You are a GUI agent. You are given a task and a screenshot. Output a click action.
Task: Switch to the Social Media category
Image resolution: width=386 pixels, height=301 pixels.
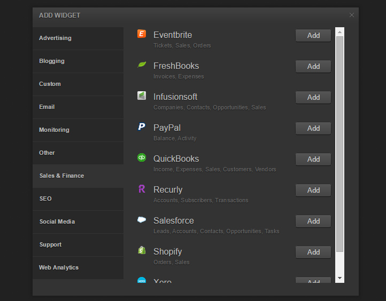pyautogui.click(x=78, y=222)
